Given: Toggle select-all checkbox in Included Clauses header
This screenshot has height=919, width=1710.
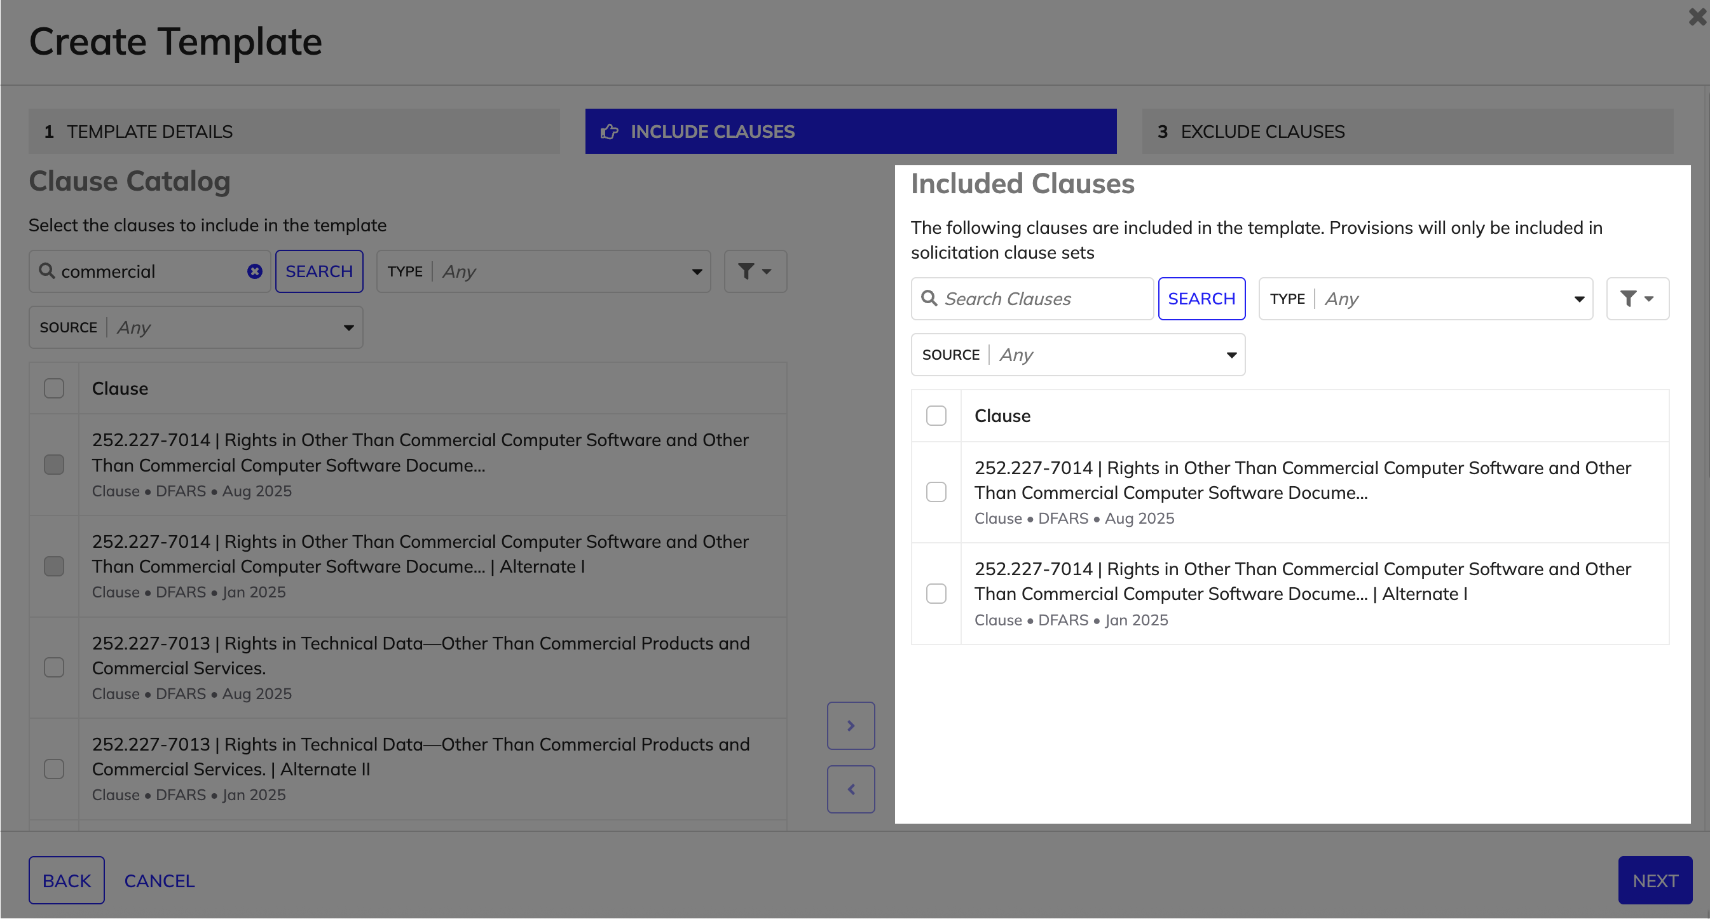Looking at the screenshot, I should (936, 416).
